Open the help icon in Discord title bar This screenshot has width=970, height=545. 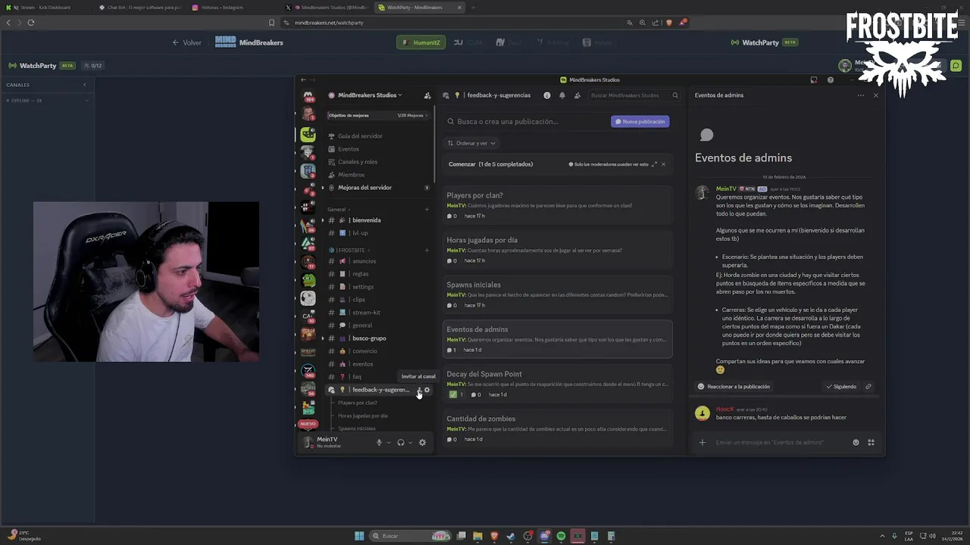(830, 79)
